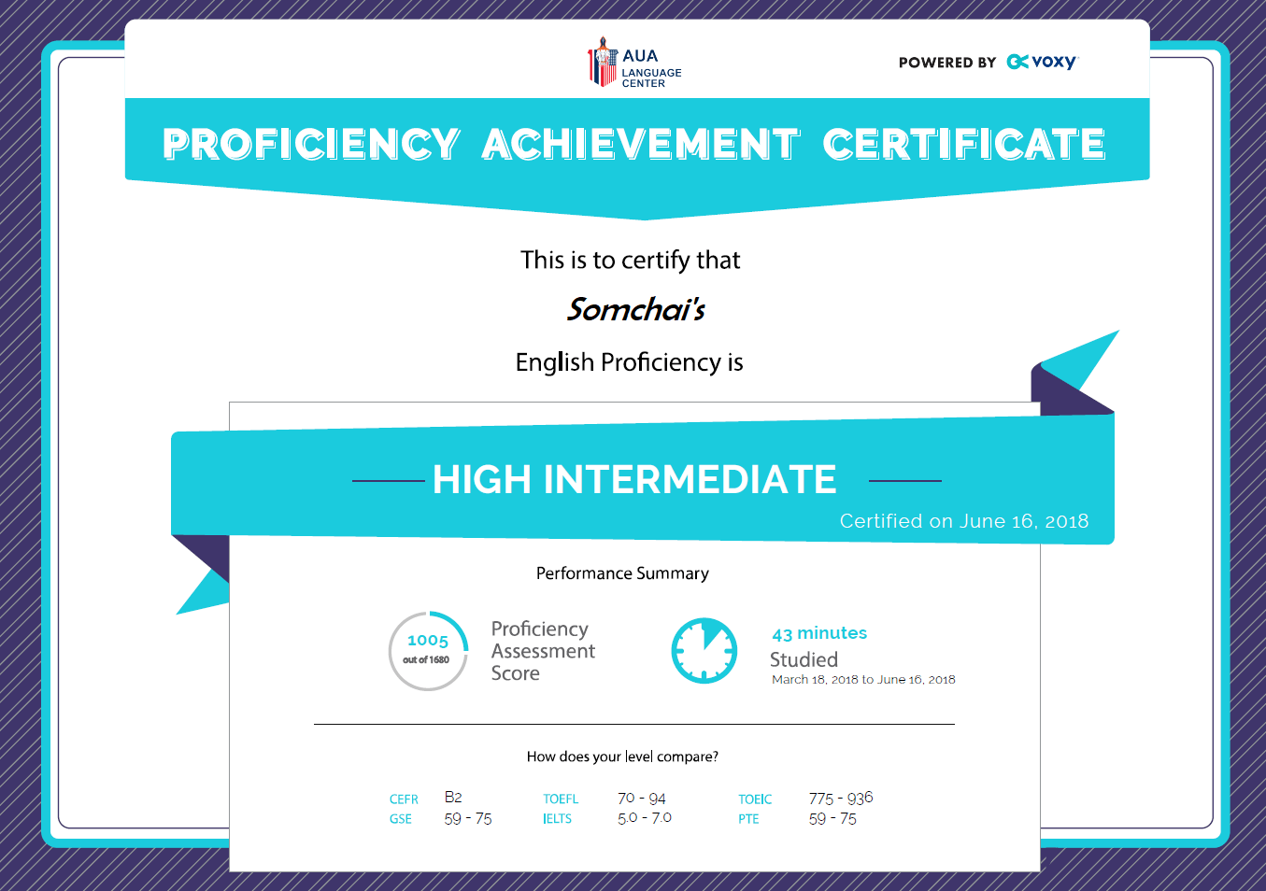Click the circular 1005 score gauge
The width and height of the screenshot is (1266, 891).
click(x=428, y=651)
